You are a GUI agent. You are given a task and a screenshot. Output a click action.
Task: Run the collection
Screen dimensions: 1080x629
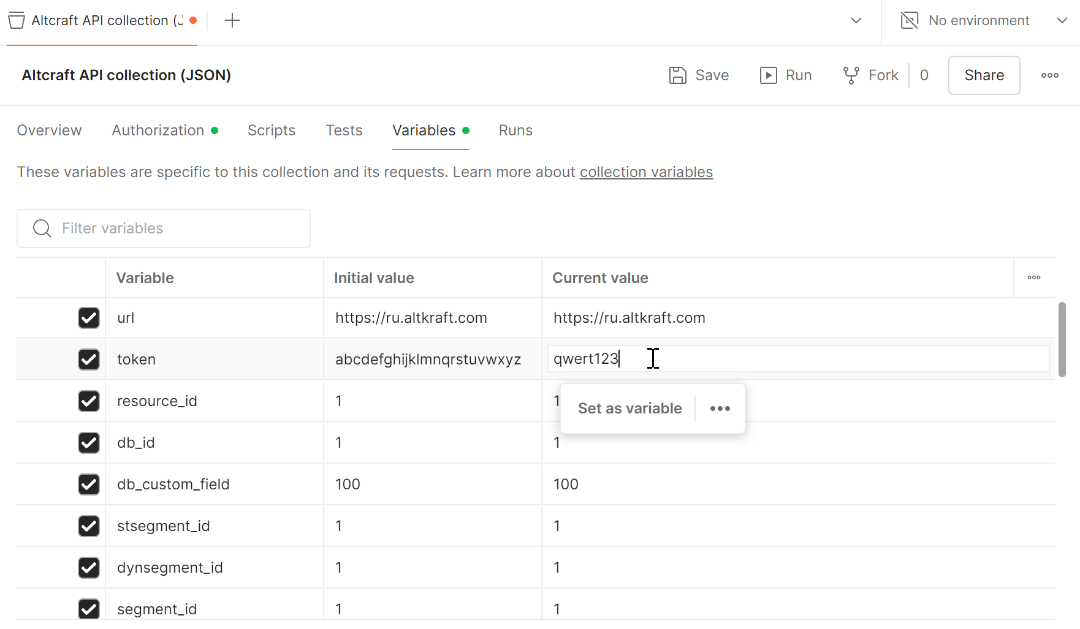coord(786,75)
